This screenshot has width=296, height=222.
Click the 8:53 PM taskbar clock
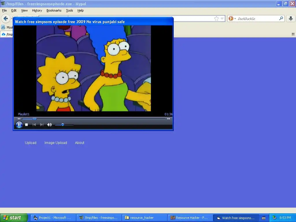pyautogui.click(x=285, y=218)
